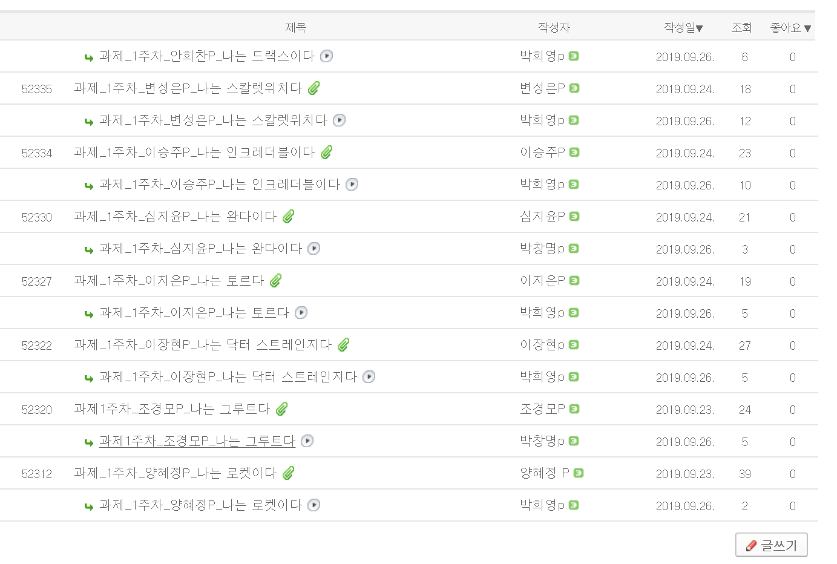Open the underlined reply 조경모P_나는 그루트다
The width and height of the screenshot is (837, 564).
click(197, 441)
